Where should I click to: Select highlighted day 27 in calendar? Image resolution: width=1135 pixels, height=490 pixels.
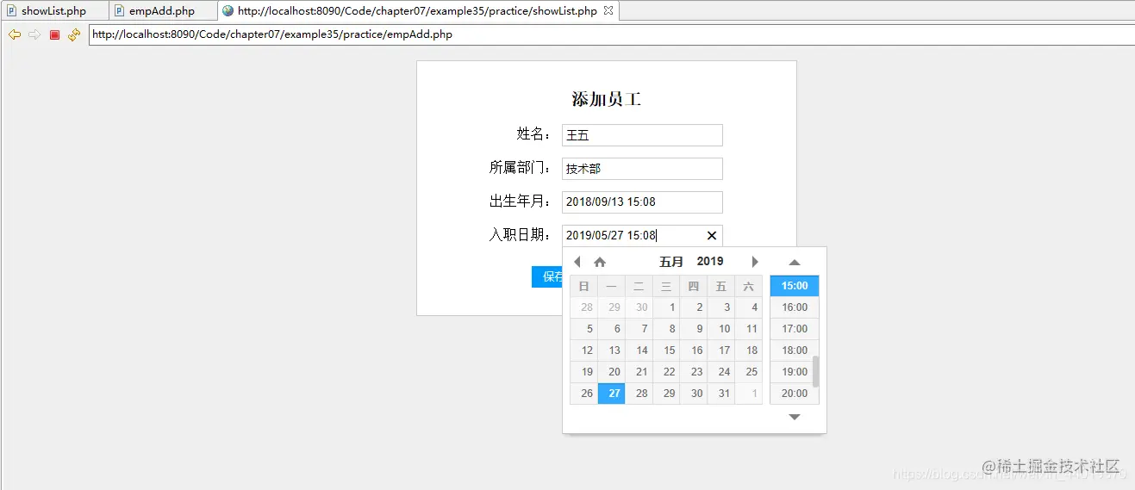coord(612,394)
